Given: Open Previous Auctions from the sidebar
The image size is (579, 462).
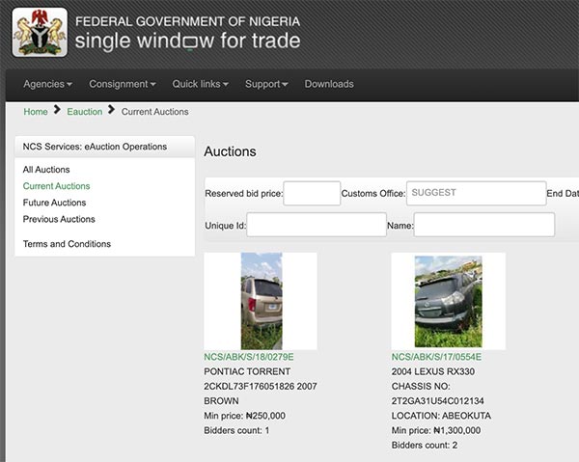Looking at the screenshot, I should click(x=59, y=219).
